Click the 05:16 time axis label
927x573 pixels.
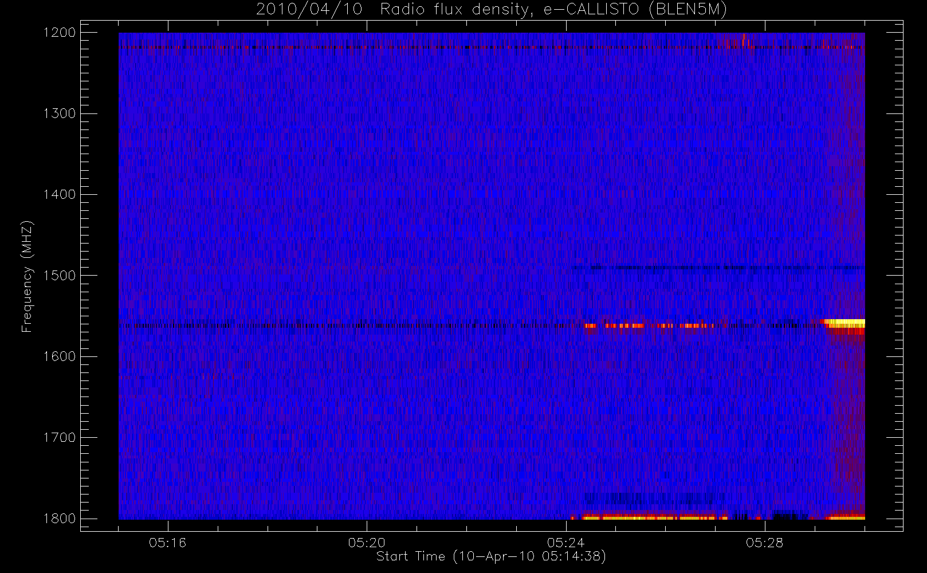(x=168, y=543)
